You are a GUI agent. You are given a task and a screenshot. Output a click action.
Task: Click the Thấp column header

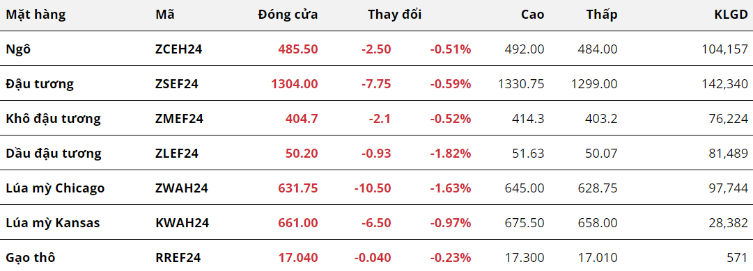pos(602,15)
